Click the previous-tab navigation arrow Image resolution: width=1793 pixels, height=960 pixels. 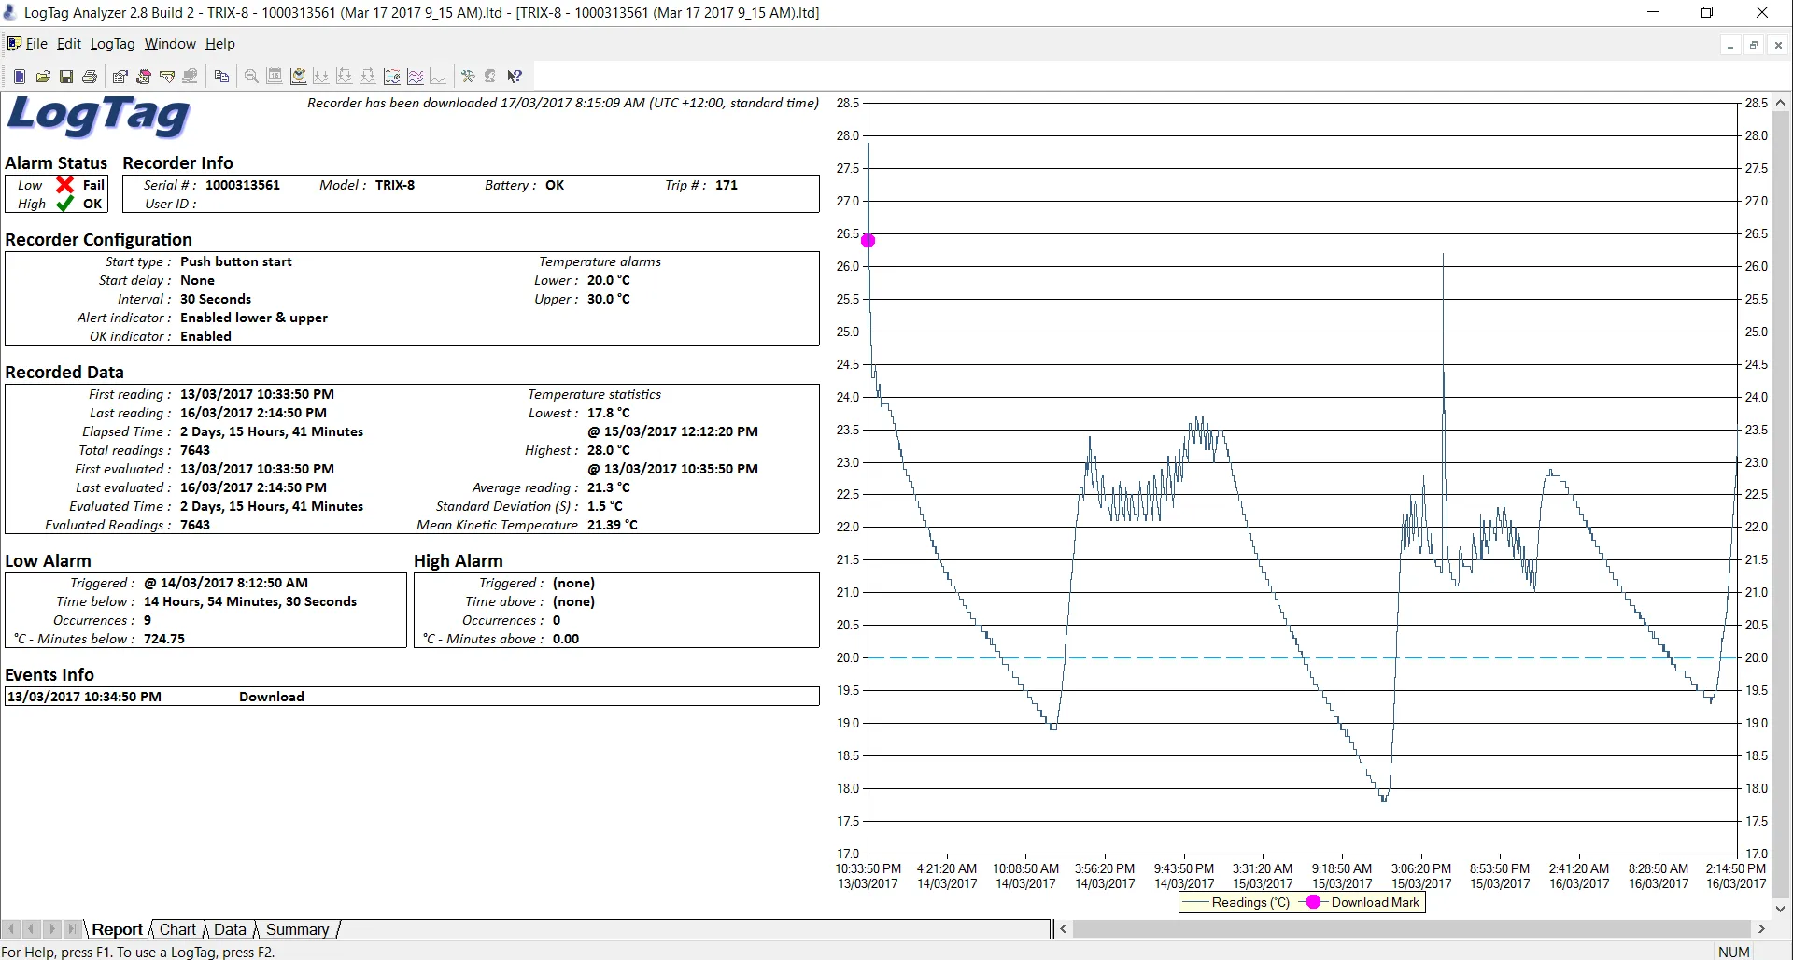click(x=31, y=929)
